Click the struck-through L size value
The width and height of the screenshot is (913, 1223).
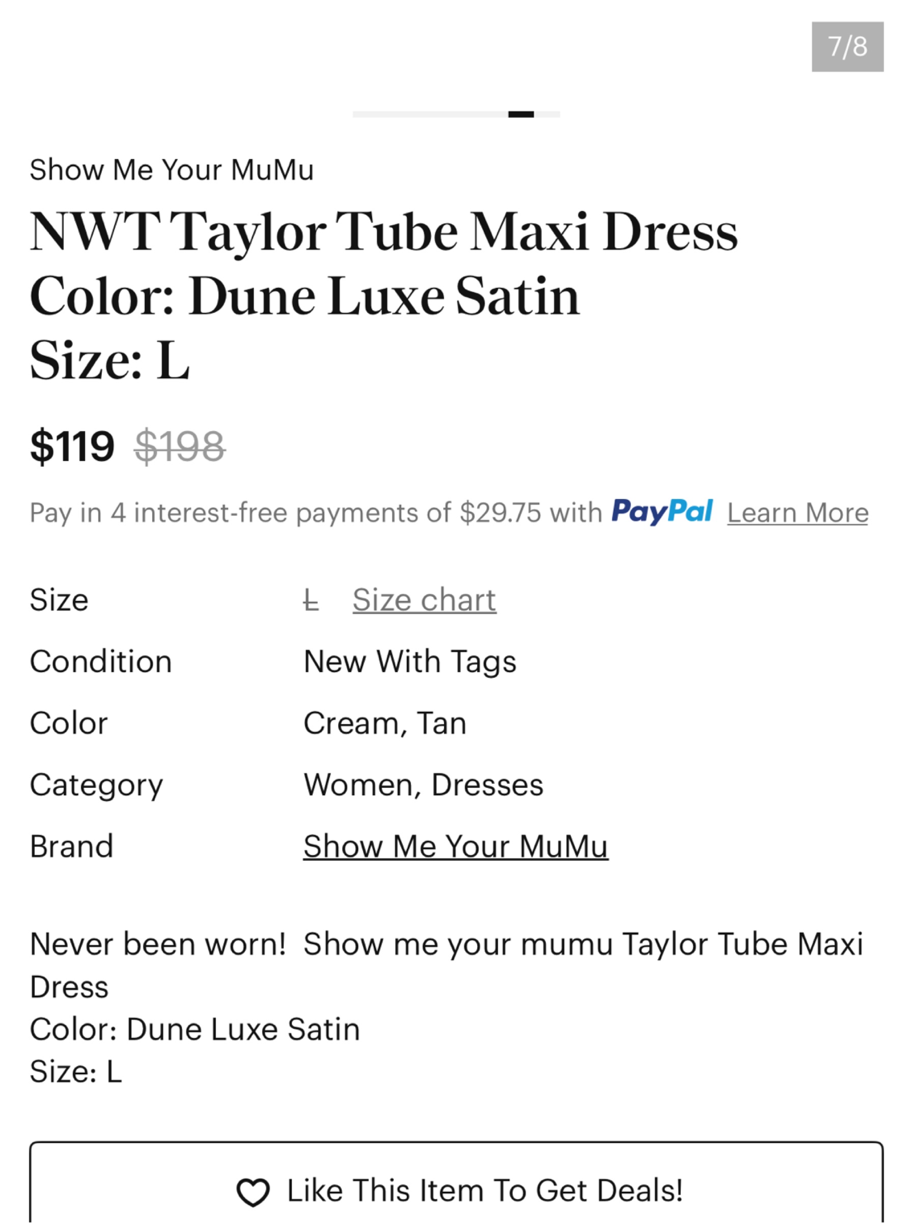point(311,600)
